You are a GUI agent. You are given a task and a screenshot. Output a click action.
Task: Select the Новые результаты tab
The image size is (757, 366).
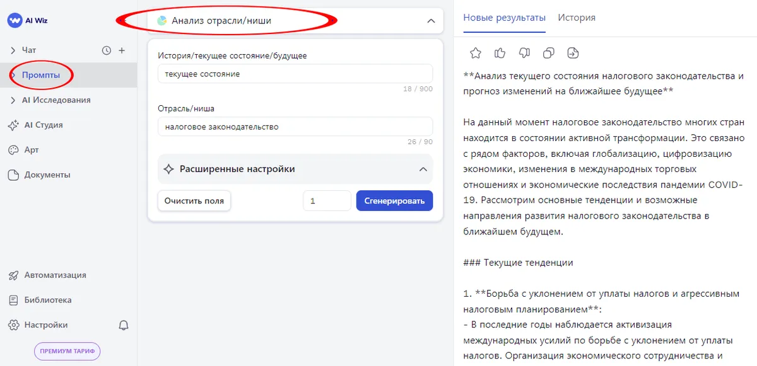(503, 18)
